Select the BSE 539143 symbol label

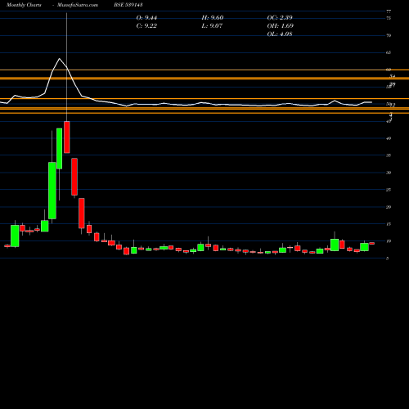click(128, 5)
